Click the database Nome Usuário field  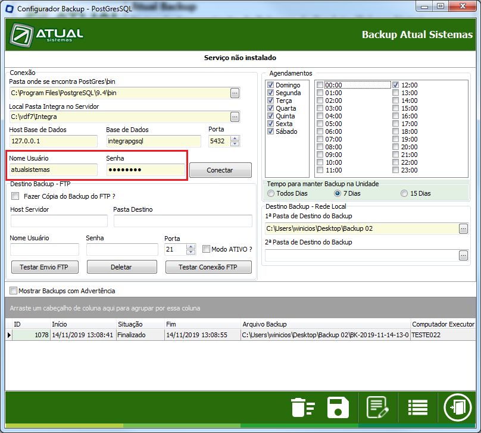54,170
